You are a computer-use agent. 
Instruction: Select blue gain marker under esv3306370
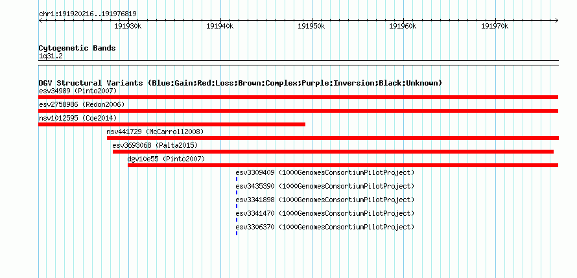pyautogui.click(x=237, y=233)
